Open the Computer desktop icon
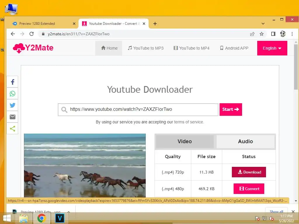 tap(11, 9)
